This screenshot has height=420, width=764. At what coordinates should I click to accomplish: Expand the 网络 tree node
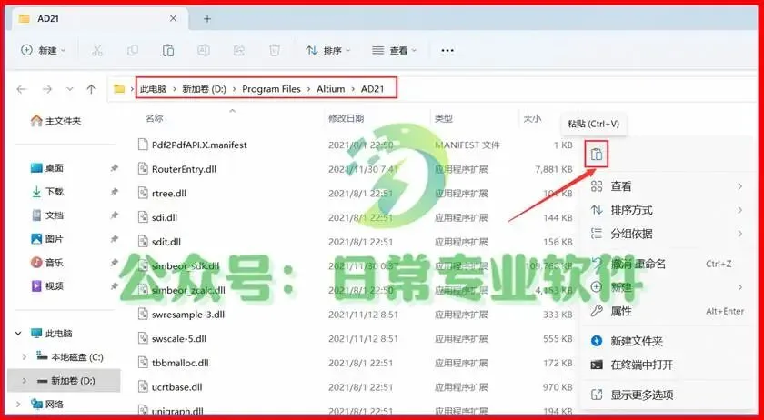click(x=18, y=404)
